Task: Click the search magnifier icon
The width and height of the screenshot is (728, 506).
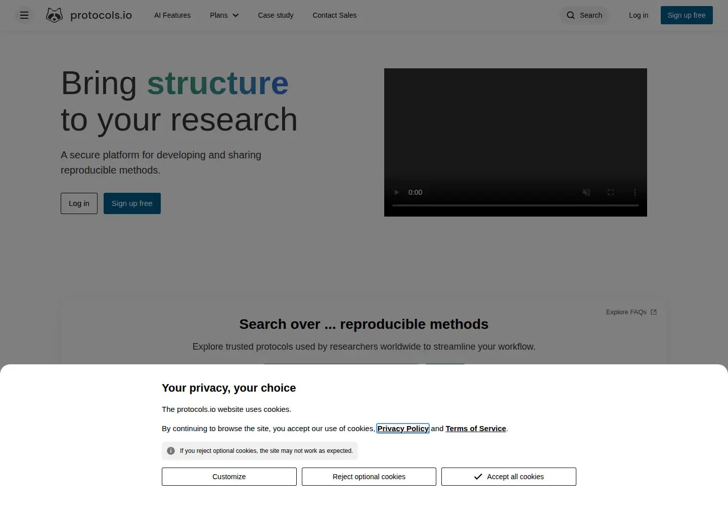Action: tap(571, 15)
